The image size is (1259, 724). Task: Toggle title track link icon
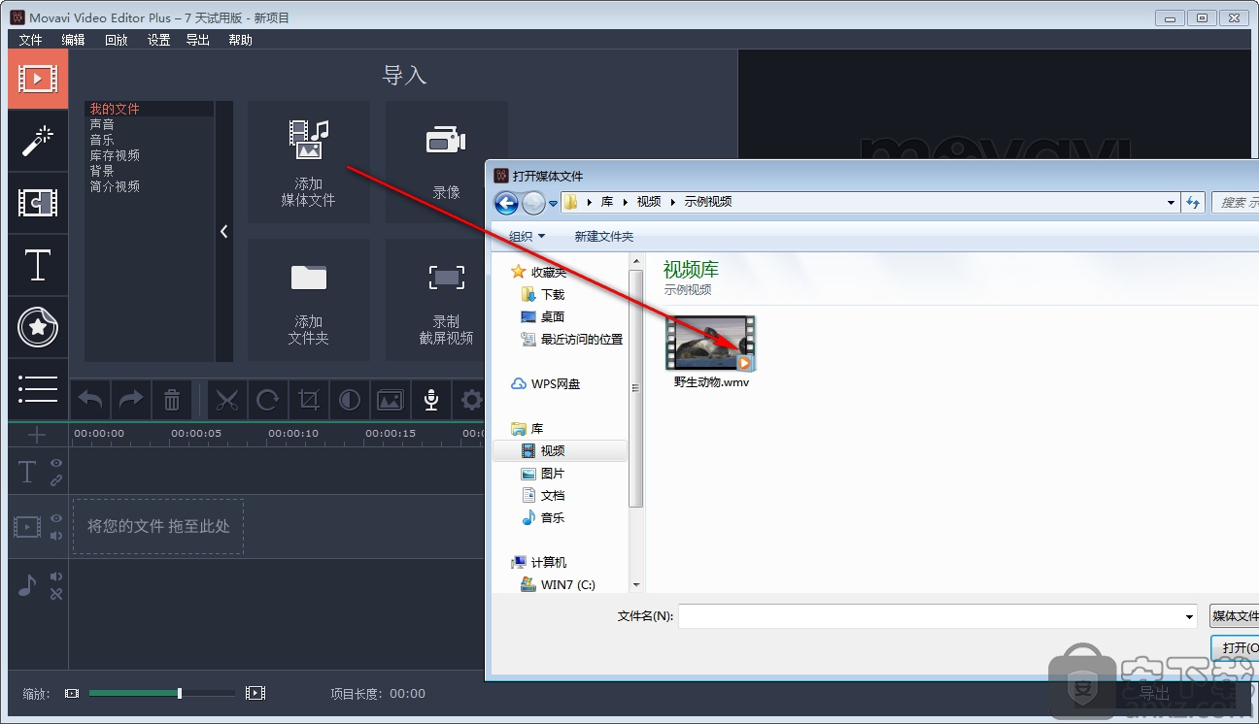pos(56,480)
